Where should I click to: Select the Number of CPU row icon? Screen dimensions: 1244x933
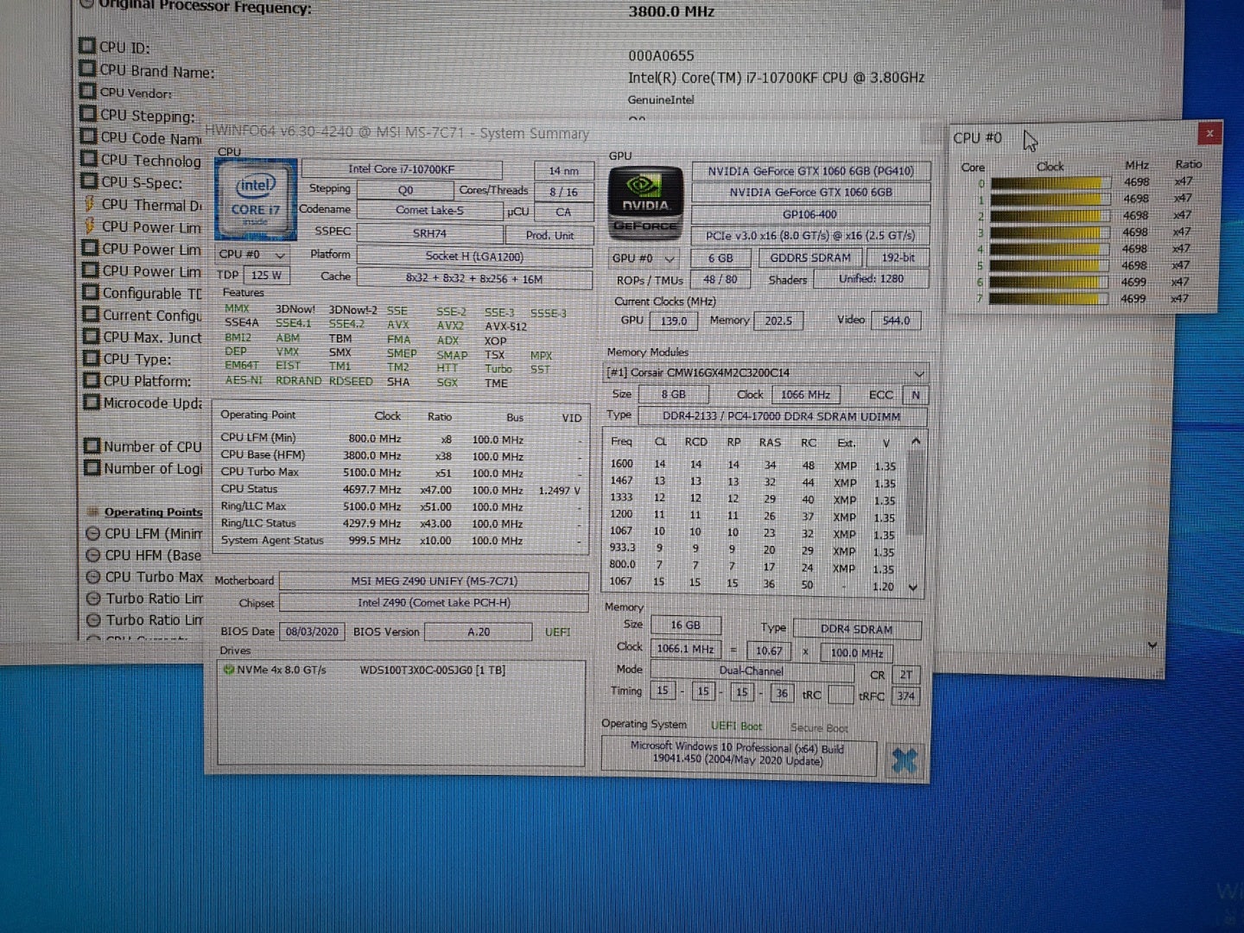point(92,446)
